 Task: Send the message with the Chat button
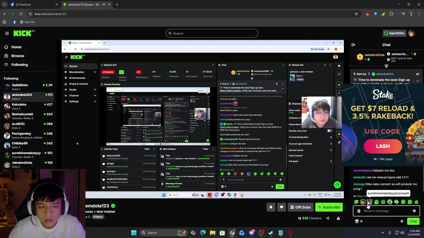[x=413, y=221]
